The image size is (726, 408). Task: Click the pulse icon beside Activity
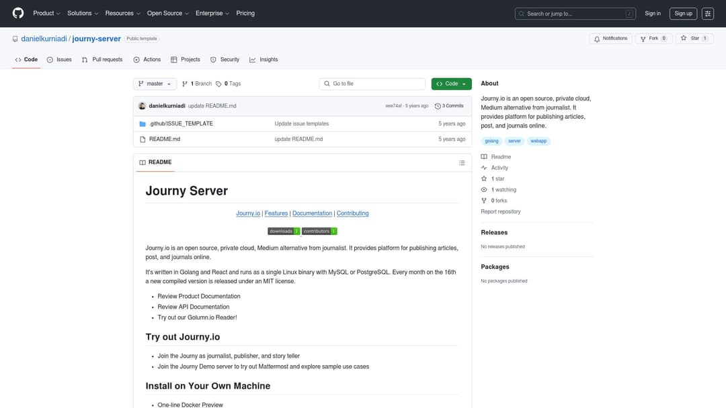tap(484, 168)
